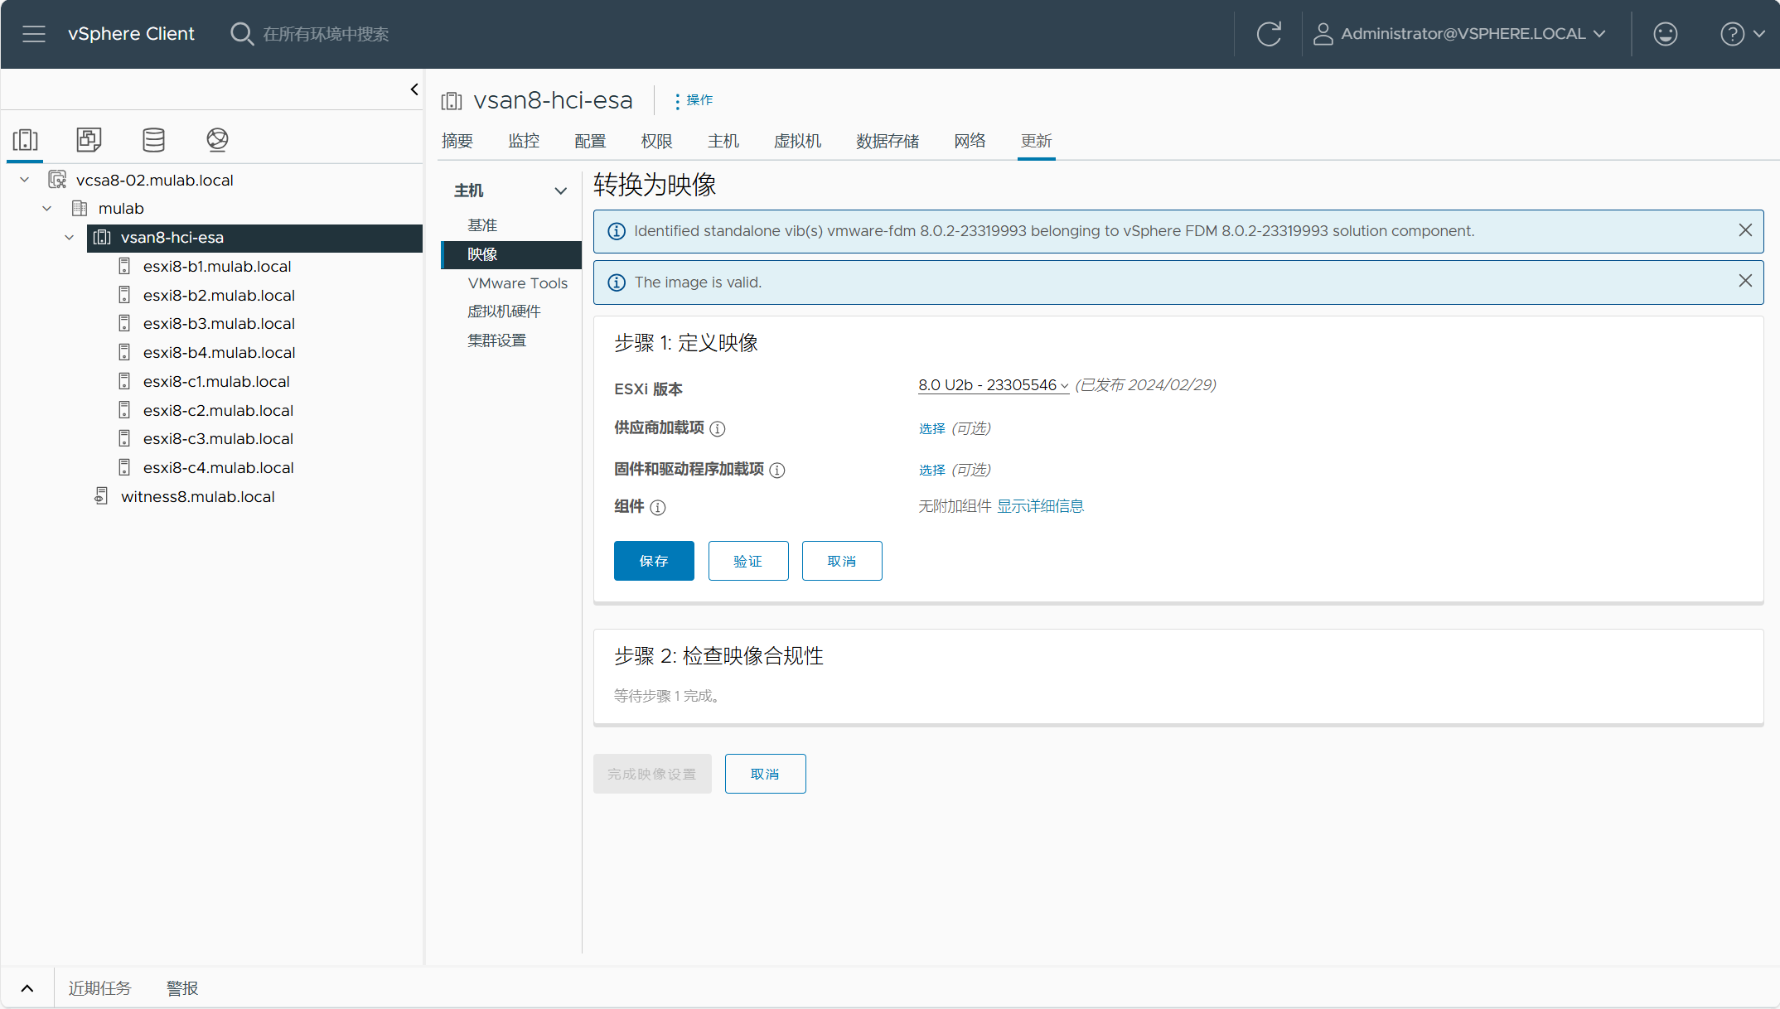Click 选择 link for 固件和驱动程序加载项
1780x1009 pixels.
(931, 471)
